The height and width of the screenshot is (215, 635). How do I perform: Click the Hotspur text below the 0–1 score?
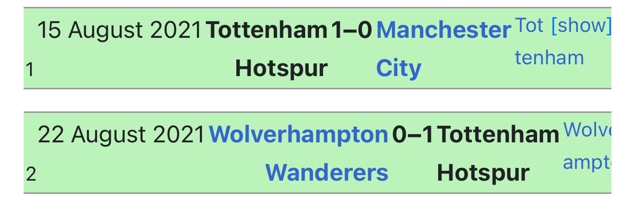click(x=483, y=172)
